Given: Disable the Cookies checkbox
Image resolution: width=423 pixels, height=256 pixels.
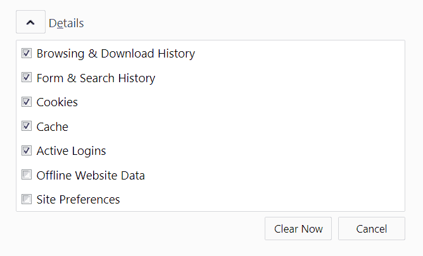Looking at the screenshot, I should pyautogui.click(x=27, y=102).
